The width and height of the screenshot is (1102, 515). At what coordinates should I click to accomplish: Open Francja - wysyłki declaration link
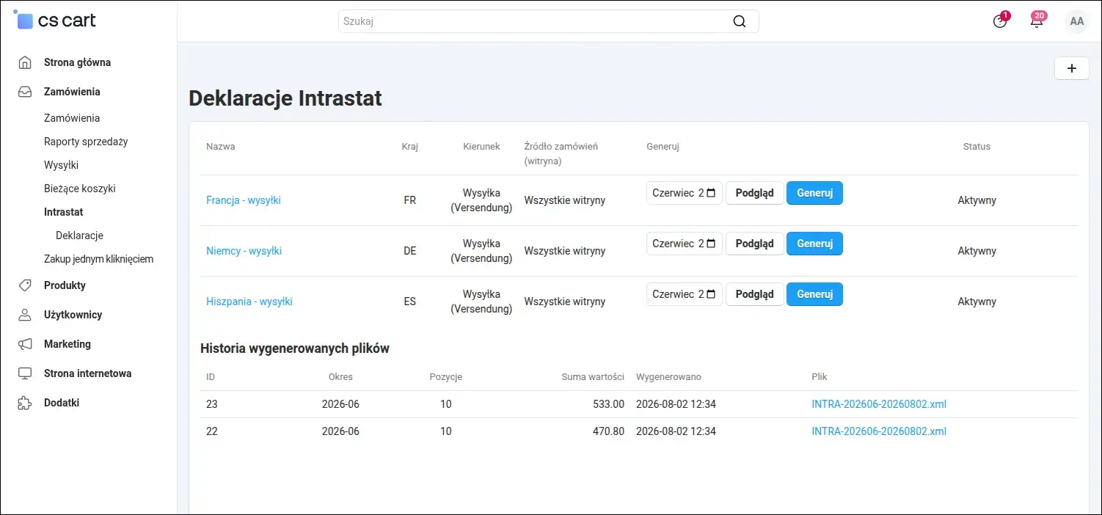coord(244,200)
